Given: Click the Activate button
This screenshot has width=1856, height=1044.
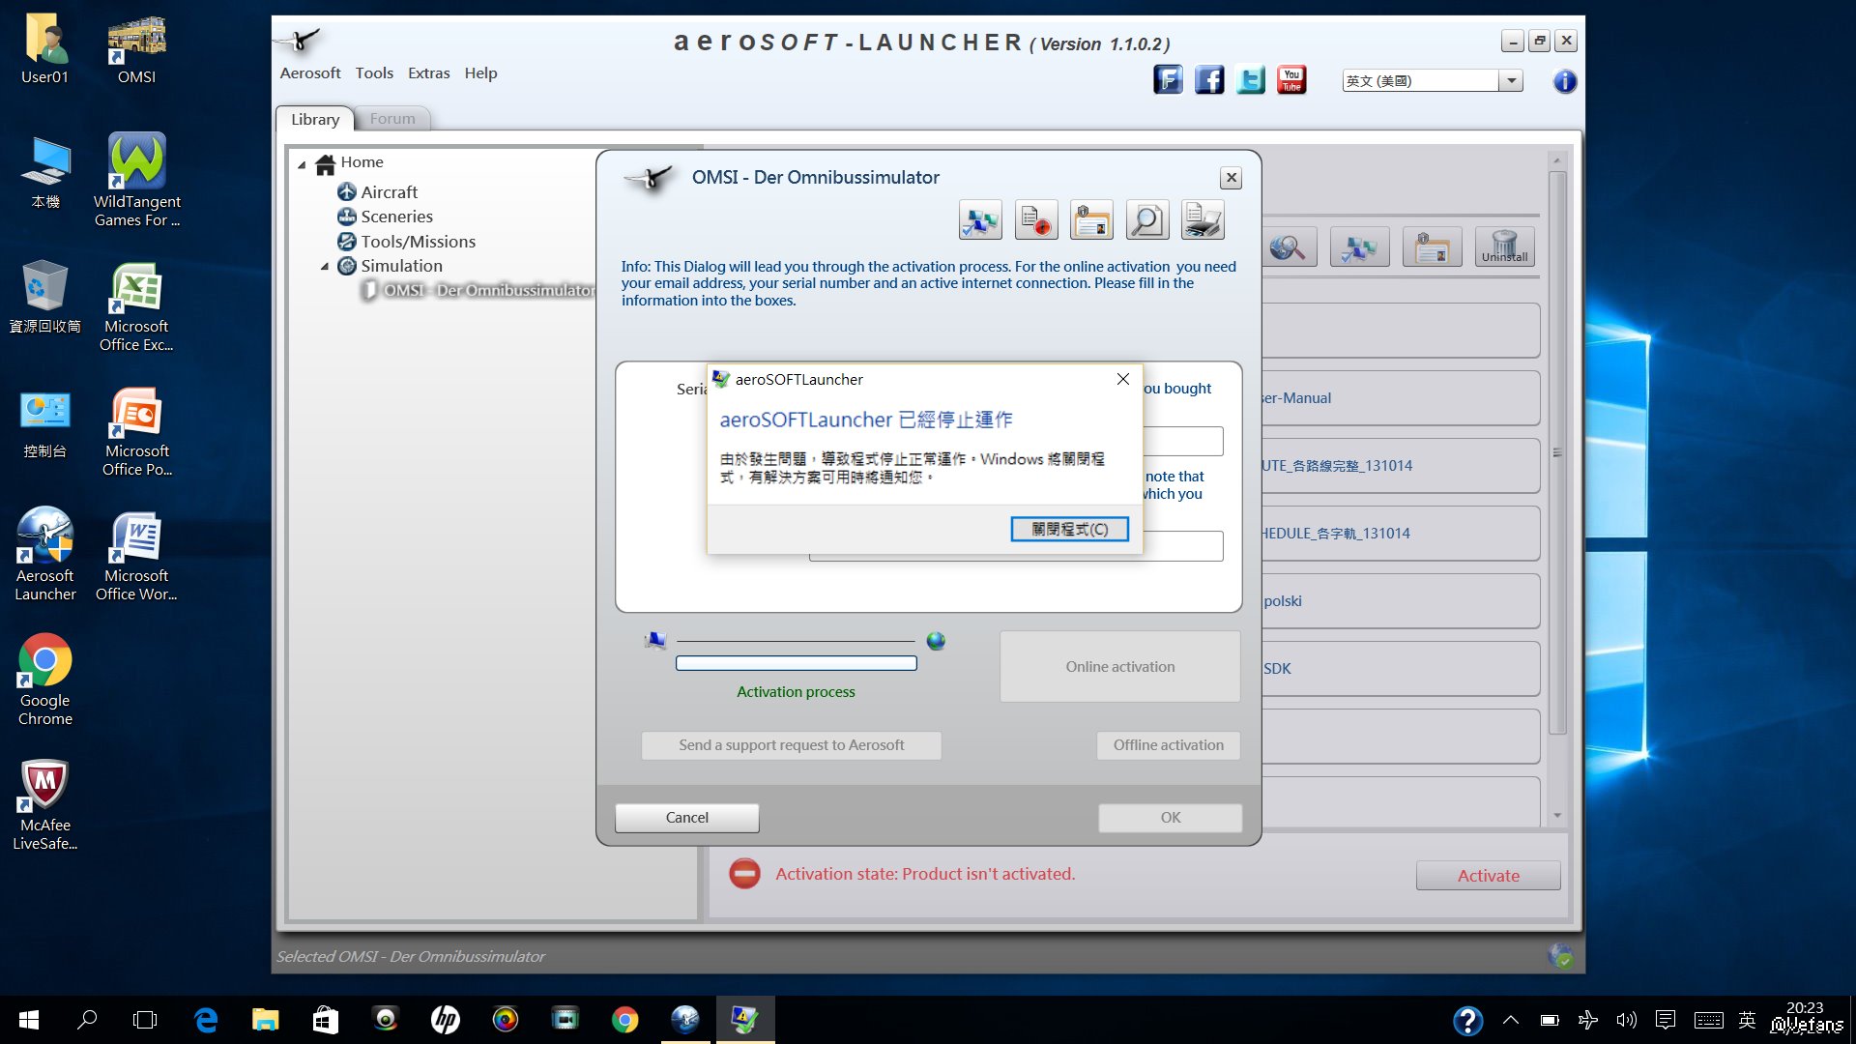Looking at the screenshot, I should (1488, 876).
